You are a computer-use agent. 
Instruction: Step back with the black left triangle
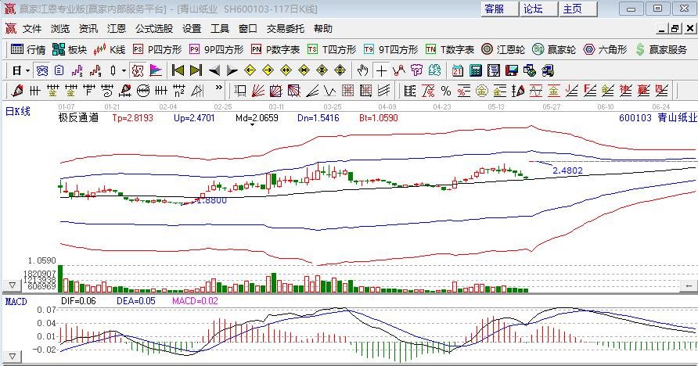(214, 70)
